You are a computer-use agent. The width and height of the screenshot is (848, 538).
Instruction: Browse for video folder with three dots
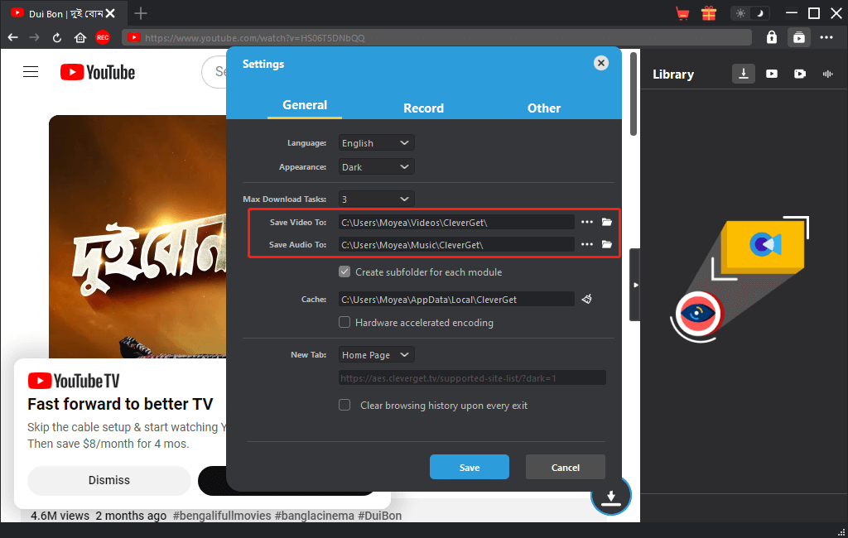(587, 222)
